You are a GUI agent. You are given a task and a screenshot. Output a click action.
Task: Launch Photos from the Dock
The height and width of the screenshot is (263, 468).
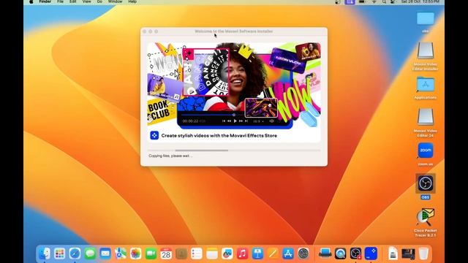[x=136, y=254]
